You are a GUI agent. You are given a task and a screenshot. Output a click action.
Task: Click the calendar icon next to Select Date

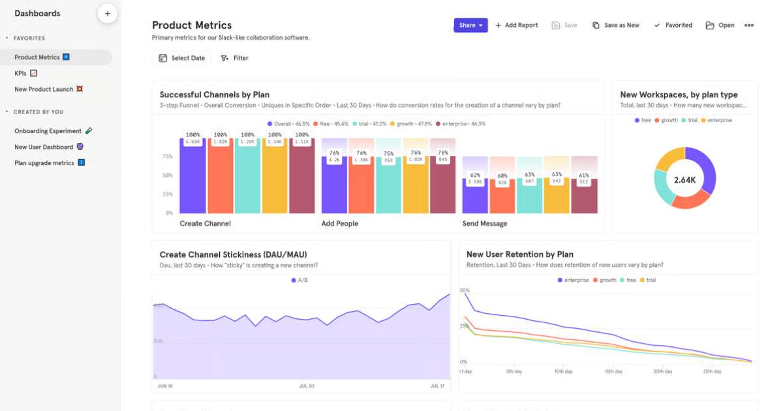(162, 58)
